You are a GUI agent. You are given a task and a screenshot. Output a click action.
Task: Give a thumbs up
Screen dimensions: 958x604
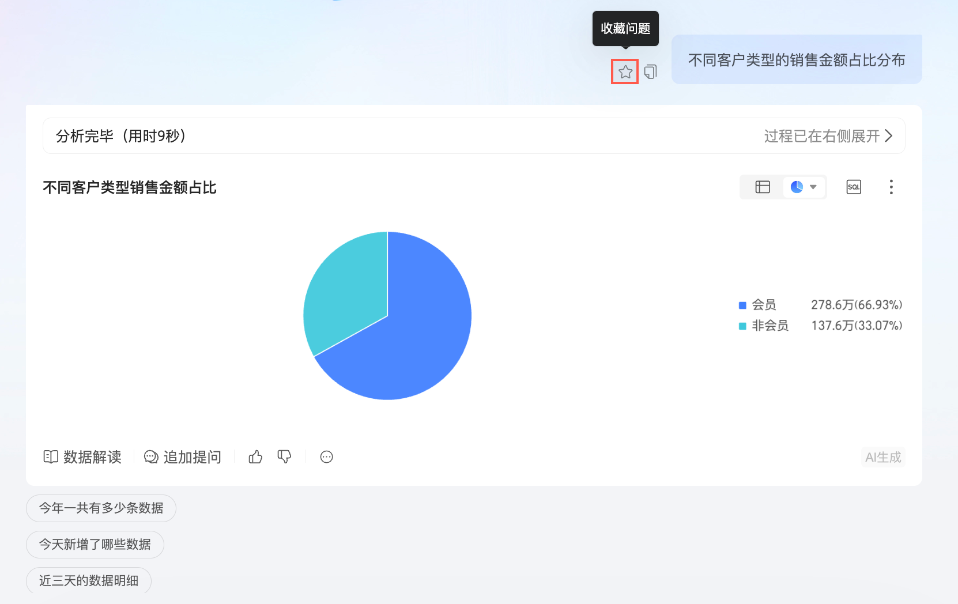255,457
